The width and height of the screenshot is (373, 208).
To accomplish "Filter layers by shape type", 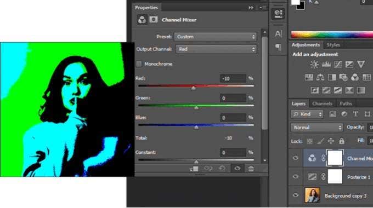I will click(368, 114).
